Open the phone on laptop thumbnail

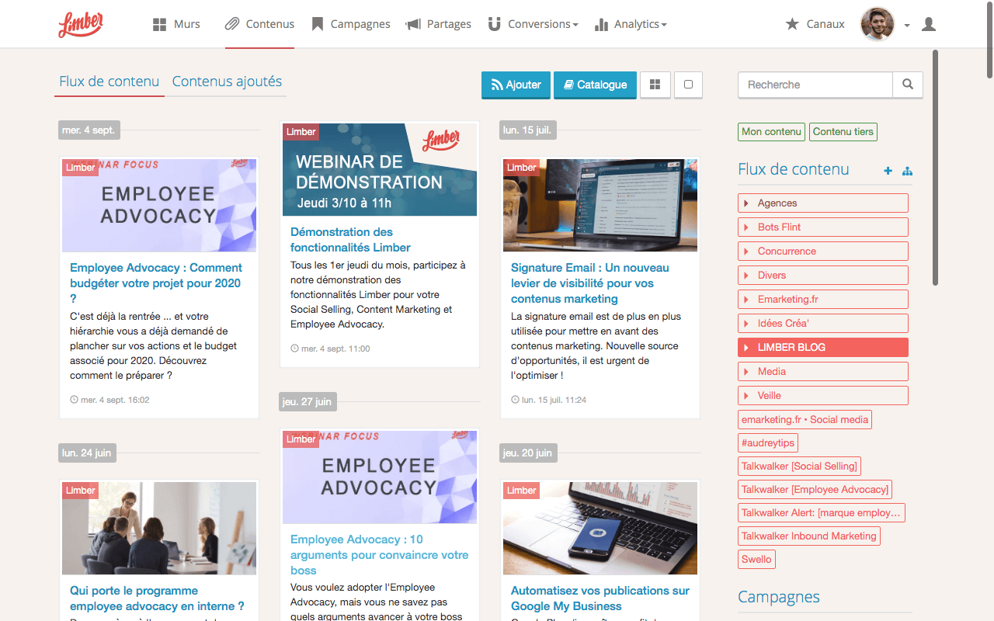600,528
